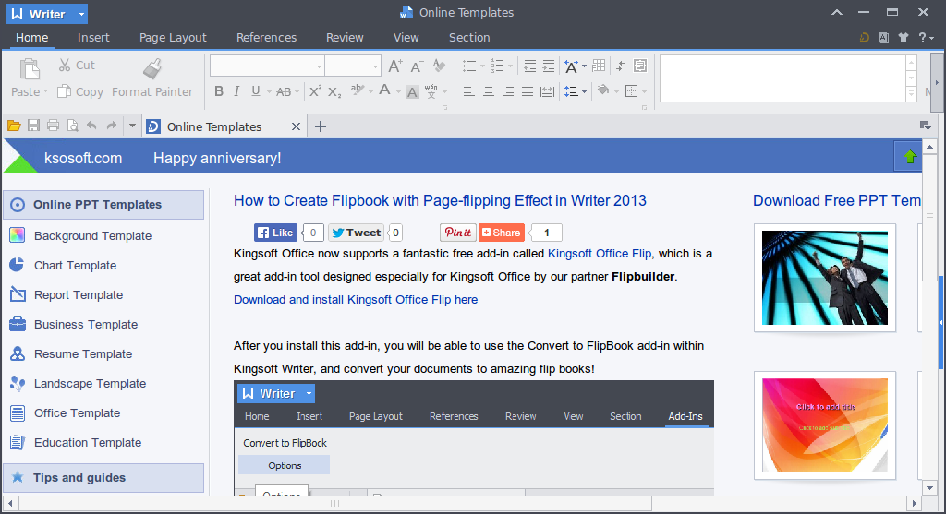Click the green up-arrow button in banner
Screen dimensions: 946x514
click(909, 157)
